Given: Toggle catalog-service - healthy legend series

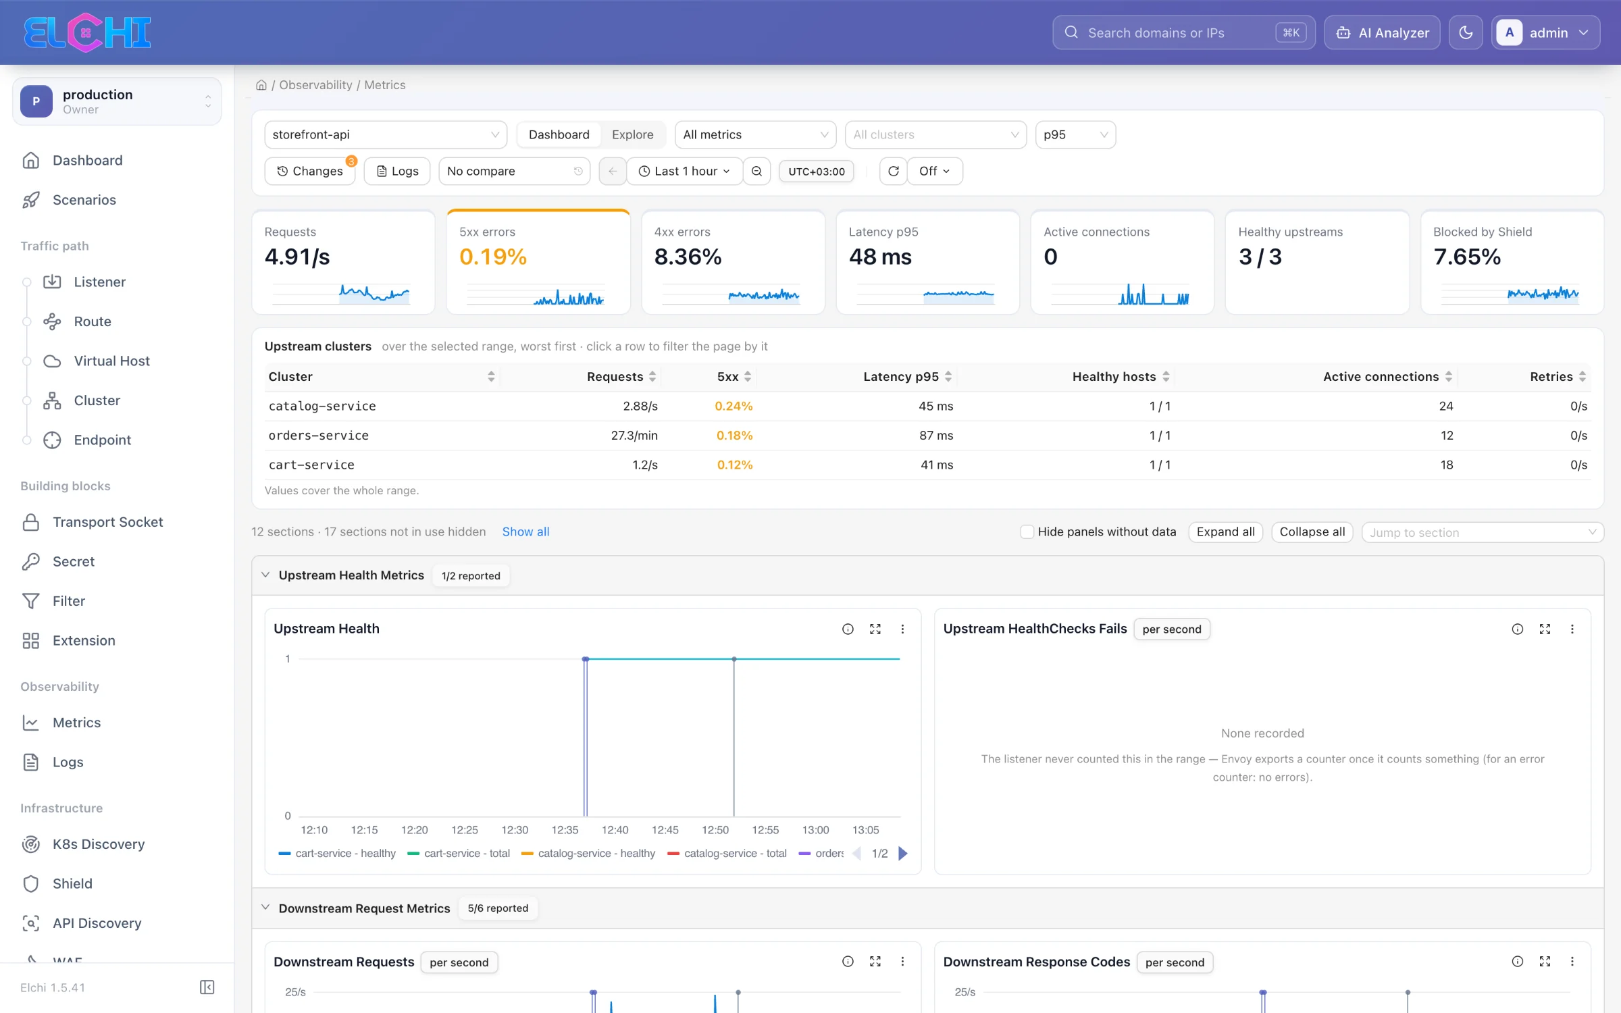Looking at the screenshot, I should click(588, 854).
